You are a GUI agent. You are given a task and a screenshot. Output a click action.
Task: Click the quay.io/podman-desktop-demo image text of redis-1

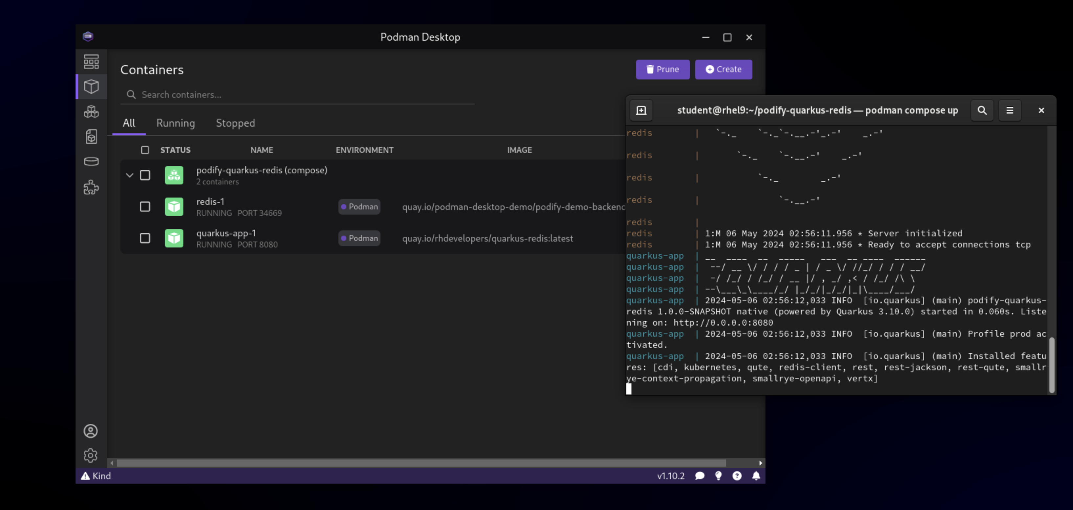pos(513,207)
